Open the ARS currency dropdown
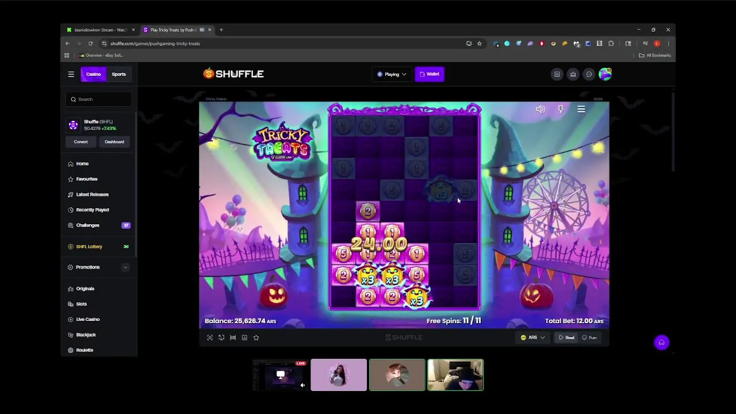 coord(532,338)
